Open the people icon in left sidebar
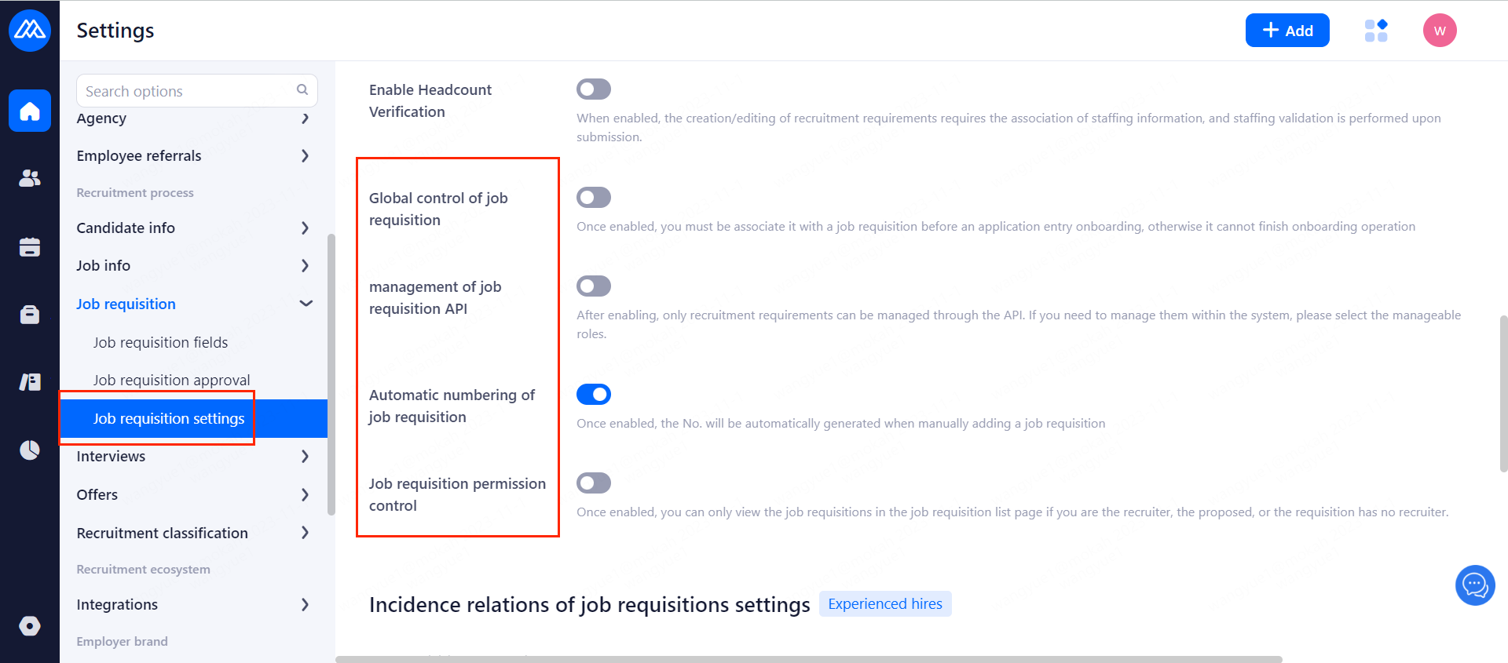 (30, 178)
